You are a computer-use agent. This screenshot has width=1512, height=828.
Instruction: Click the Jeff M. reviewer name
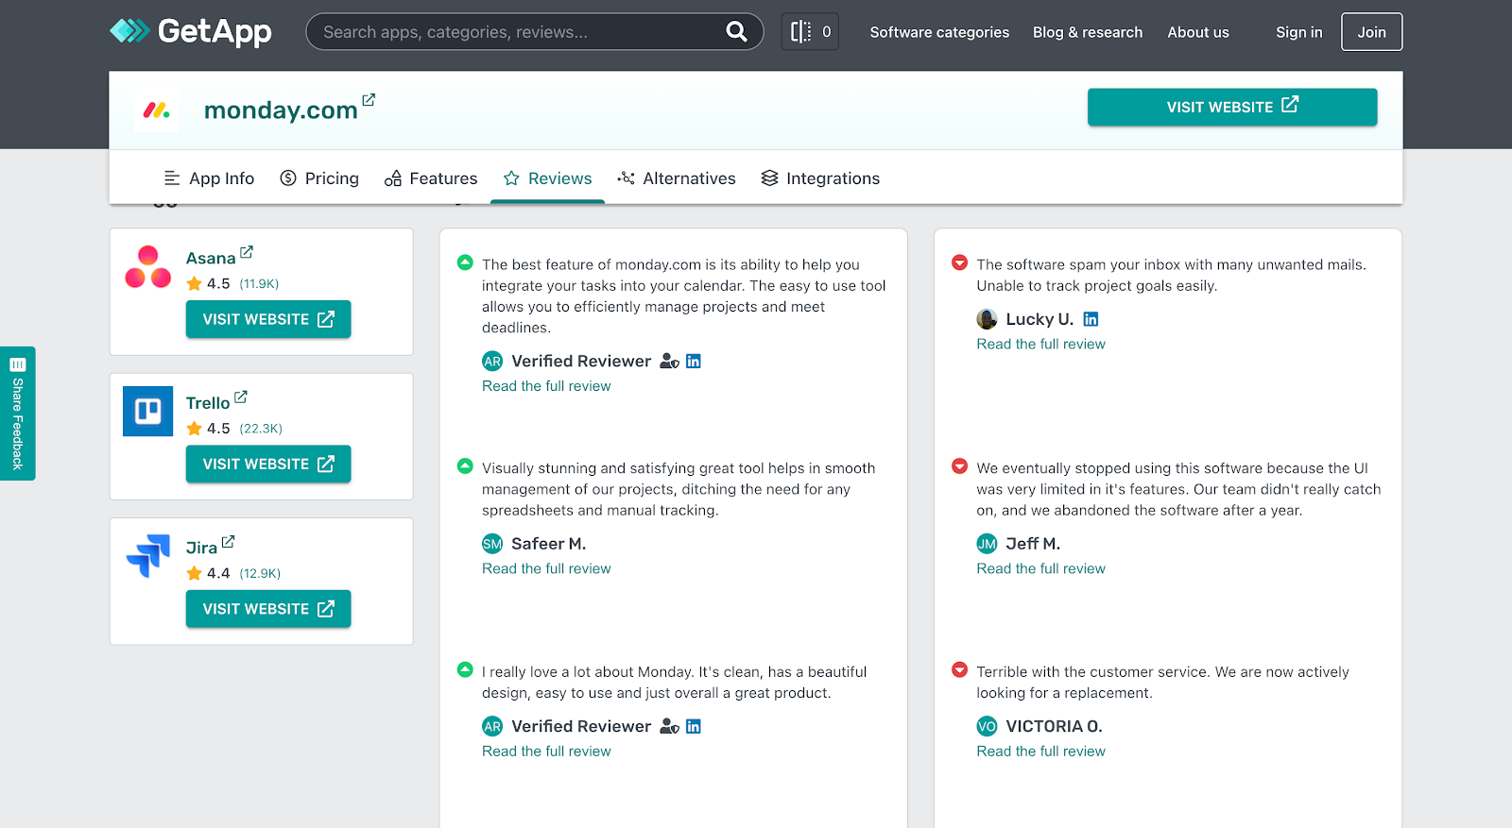click(x=1033, y=544)
